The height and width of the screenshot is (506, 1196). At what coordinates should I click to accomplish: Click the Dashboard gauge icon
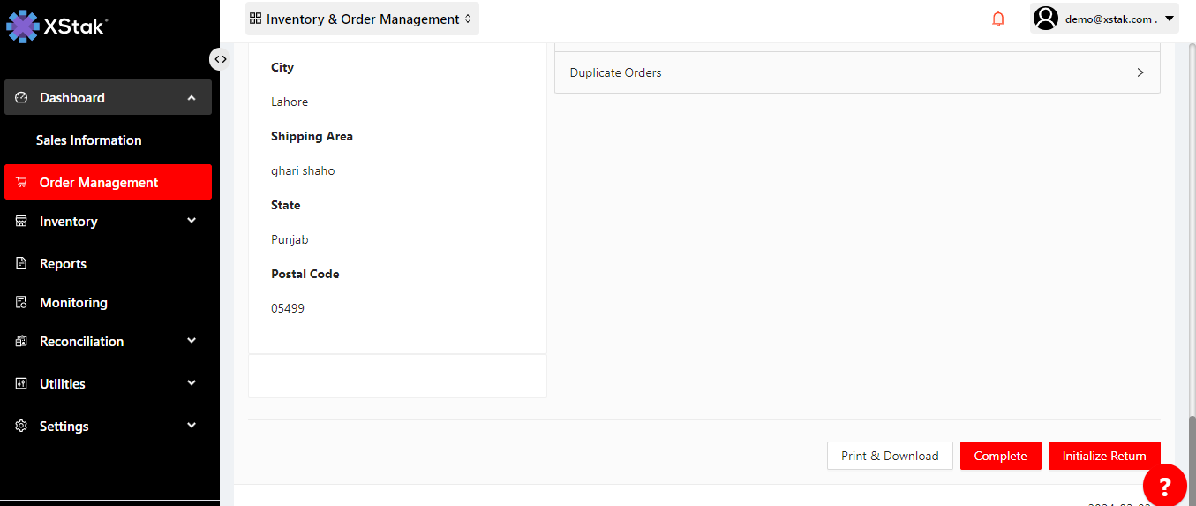(x=22, y=98)
